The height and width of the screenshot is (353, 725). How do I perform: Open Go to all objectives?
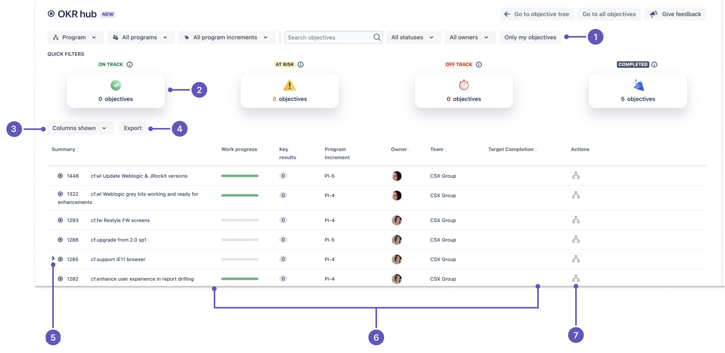tap(609, 14)
